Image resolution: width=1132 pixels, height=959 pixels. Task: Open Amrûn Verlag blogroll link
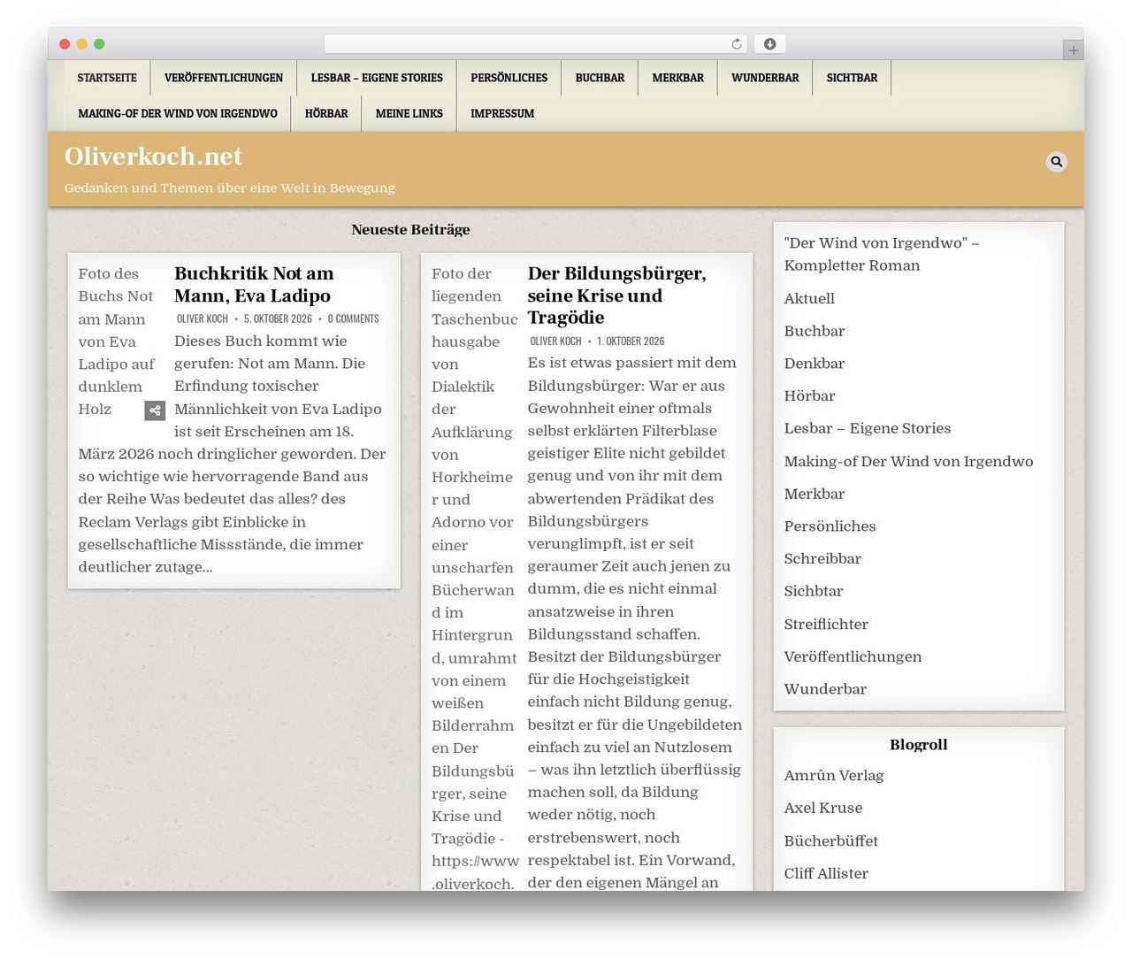pyautogui.click(x=834, y=776)
